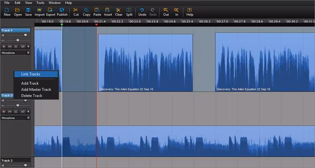Open a file with the Open icon

(18, 12)
